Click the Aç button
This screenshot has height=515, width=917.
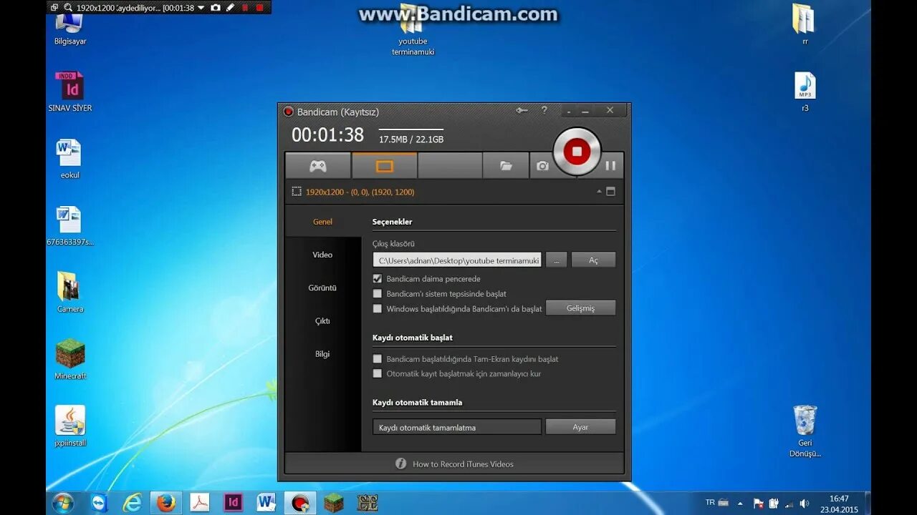coord(593,260)
